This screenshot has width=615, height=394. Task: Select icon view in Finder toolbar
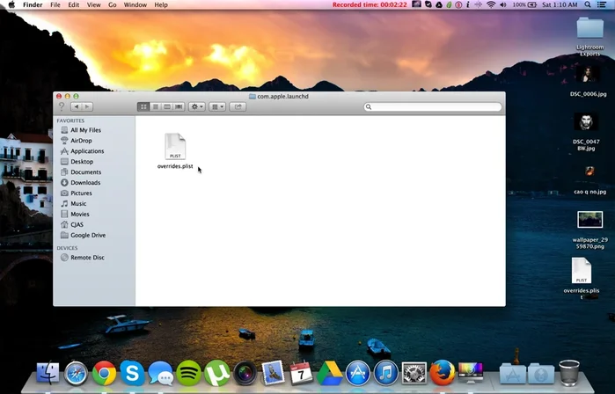pyautogui.click(x=143, y=106)
